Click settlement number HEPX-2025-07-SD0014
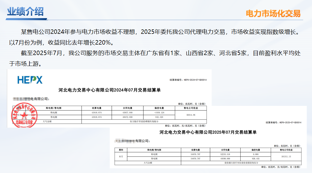The width and height of the screenshot is (312, 173). 283,122
